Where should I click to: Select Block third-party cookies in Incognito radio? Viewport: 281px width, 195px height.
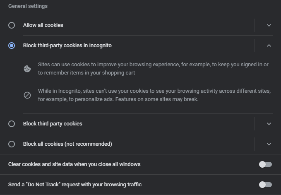12,46
